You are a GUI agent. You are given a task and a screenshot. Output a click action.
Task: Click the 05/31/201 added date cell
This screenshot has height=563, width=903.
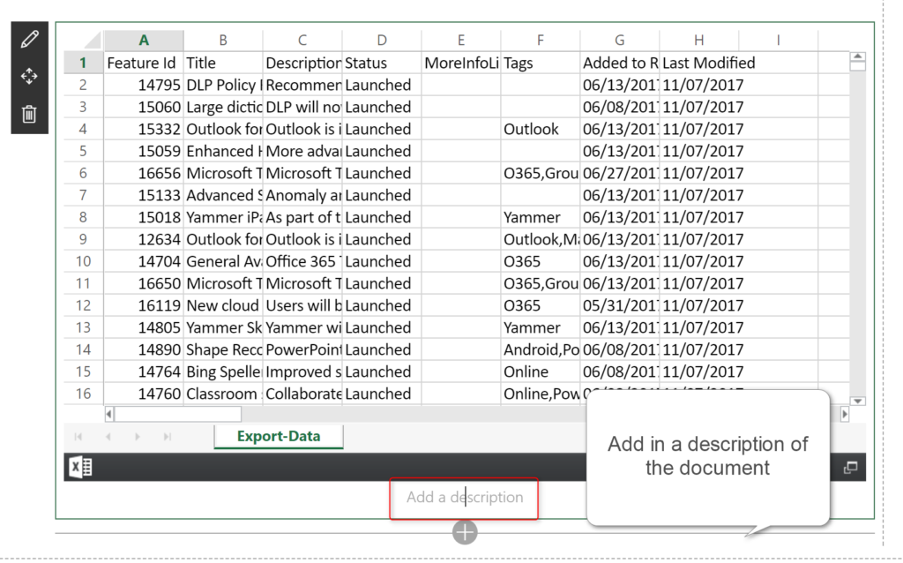point(620,305)
